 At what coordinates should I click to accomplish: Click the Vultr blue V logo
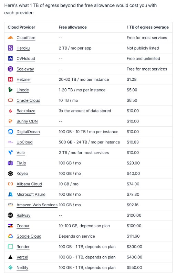coord(11,152)
